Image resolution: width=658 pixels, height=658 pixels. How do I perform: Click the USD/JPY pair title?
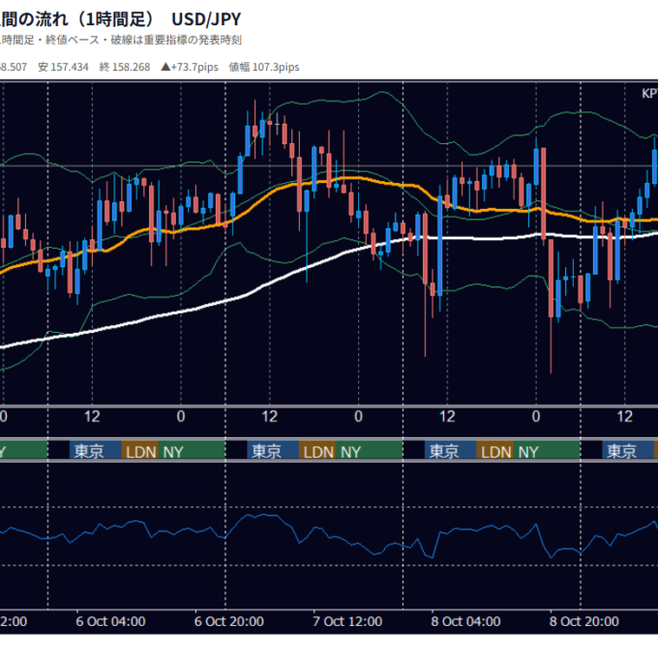206,19
